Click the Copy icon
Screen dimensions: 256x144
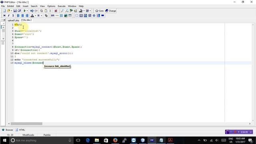[42, 11]
